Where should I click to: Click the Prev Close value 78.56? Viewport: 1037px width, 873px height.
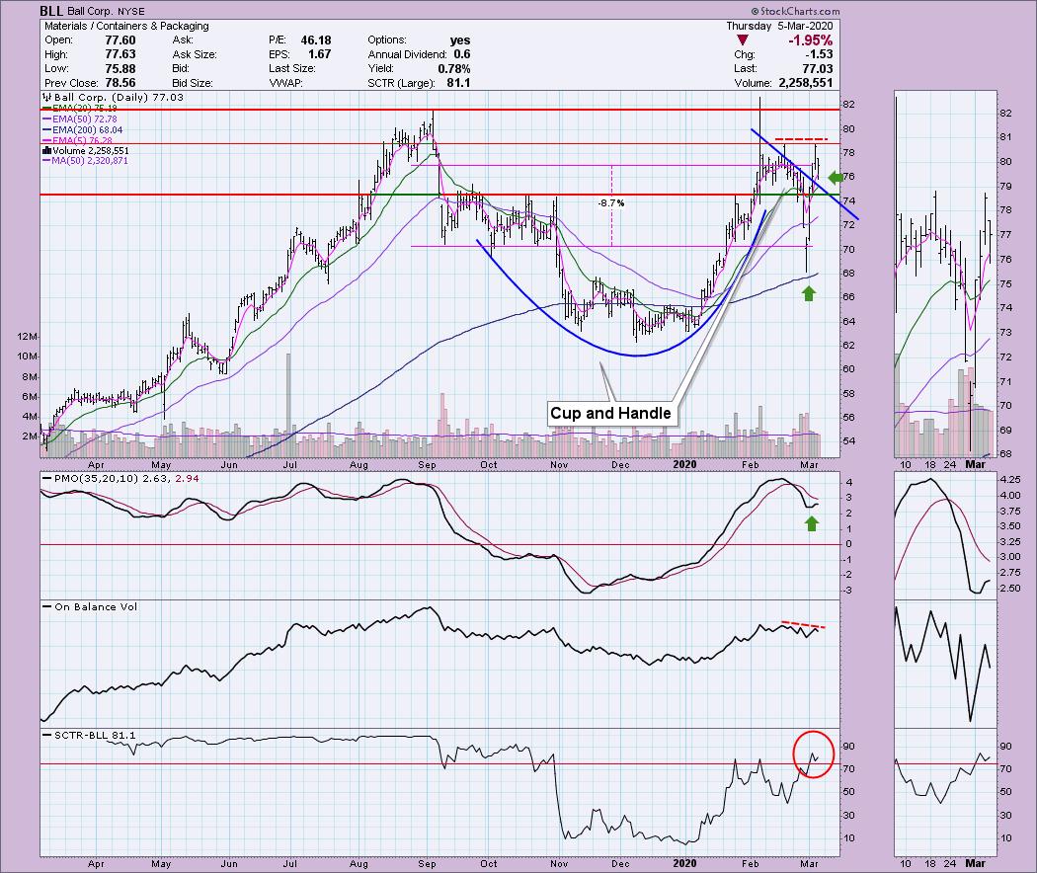pos(120,83)
